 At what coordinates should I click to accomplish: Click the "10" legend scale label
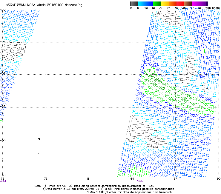146,8
